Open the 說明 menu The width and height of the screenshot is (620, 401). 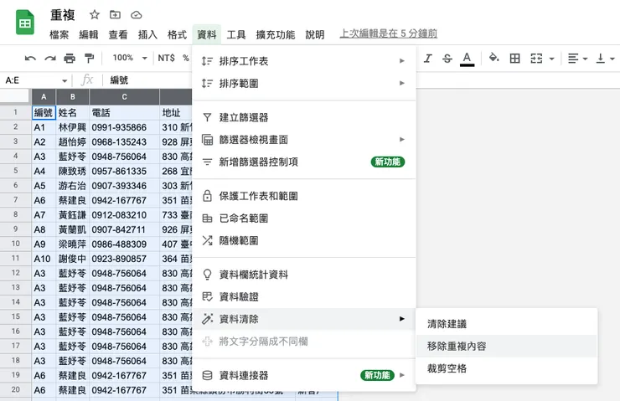pyautogui.click(x=315, y=35)
